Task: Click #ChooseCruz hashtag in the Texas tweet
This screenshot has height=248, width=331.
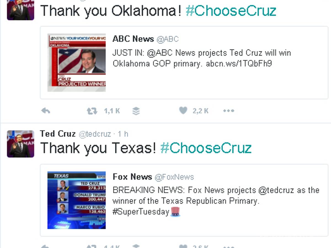Action: point(206,148)
